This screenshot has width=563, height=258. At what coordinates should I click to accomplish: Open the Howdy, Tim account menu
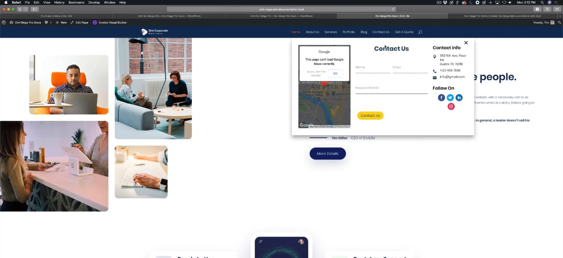[543, 22]
